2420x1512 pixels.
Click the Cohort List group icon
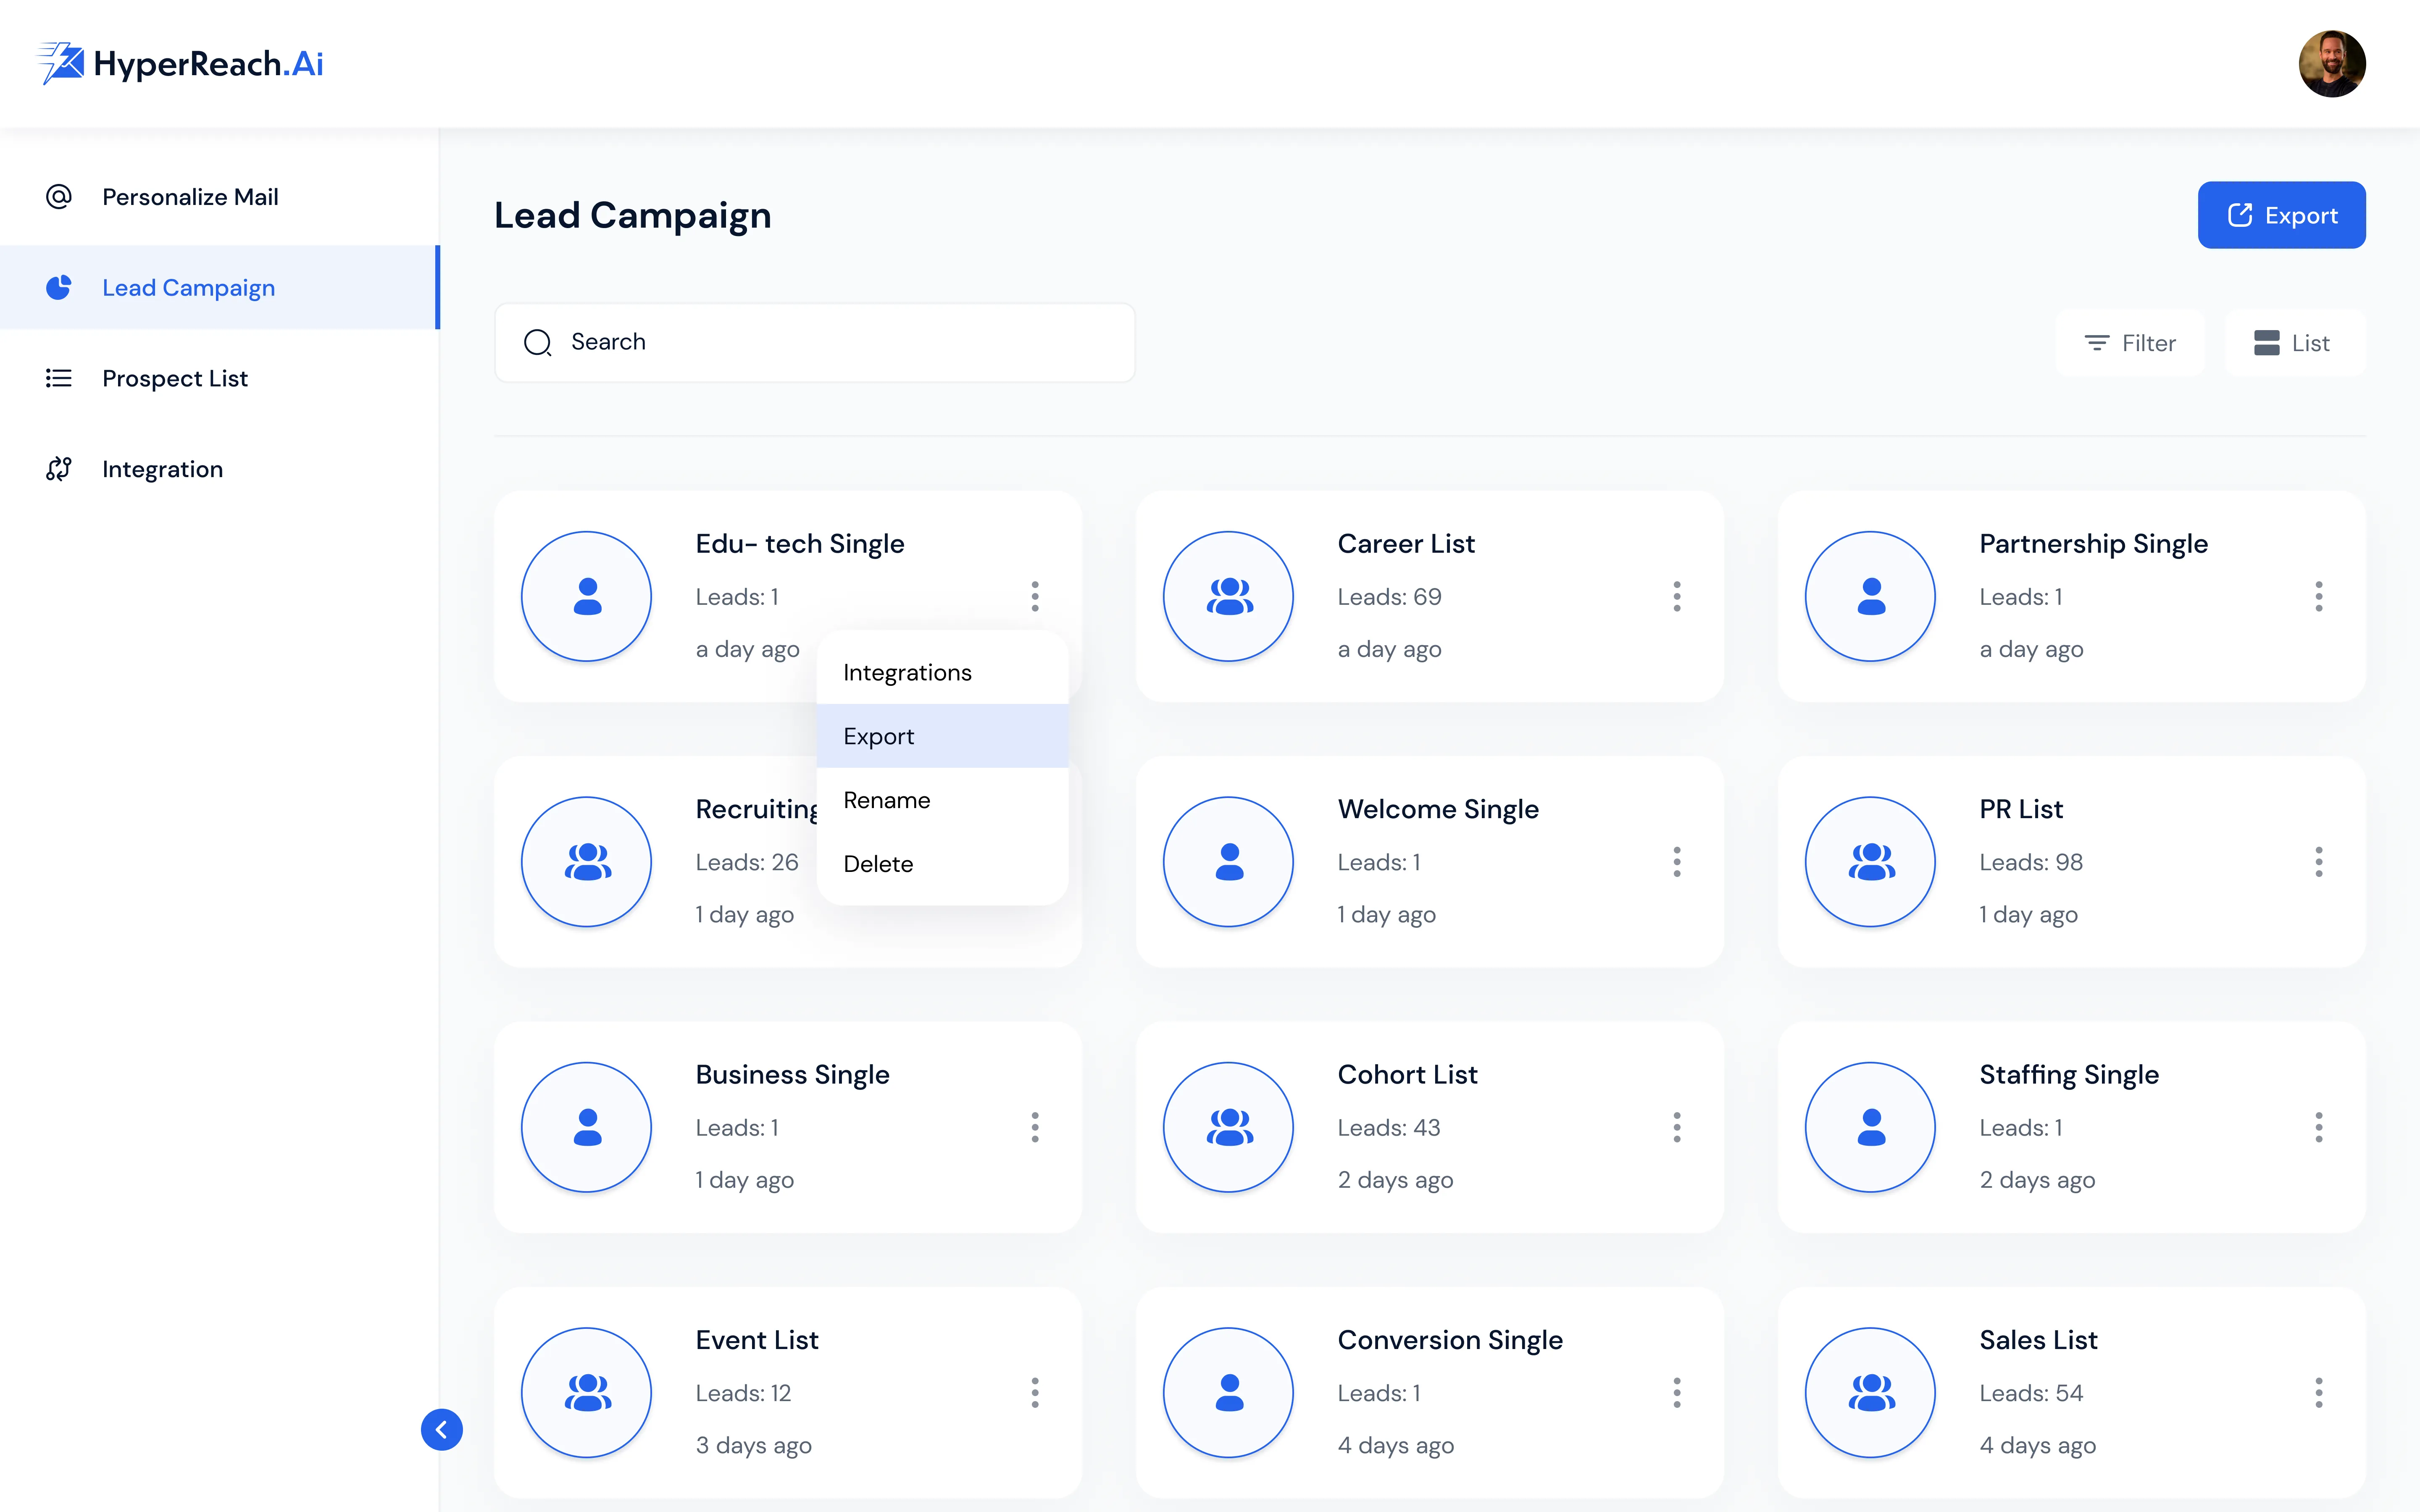(1229, 1127)
